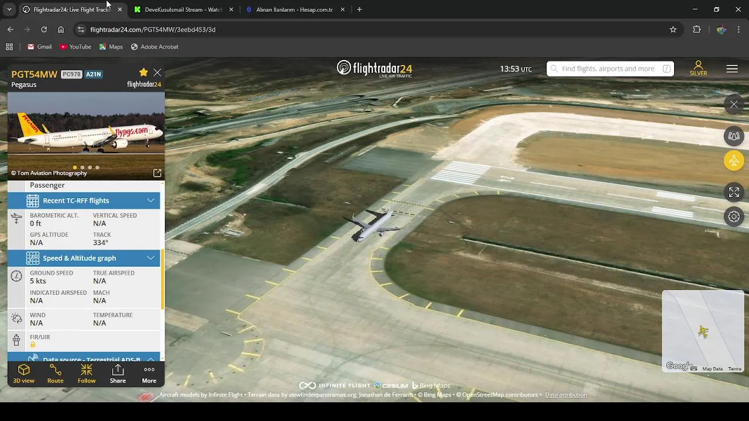
Task: Switch to cockpit view
Action: [734, 136]
